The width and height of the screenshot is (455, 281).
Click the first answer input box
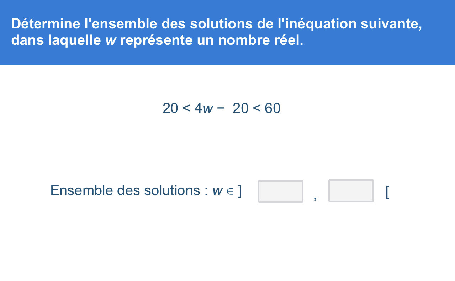tap(280, 191)
